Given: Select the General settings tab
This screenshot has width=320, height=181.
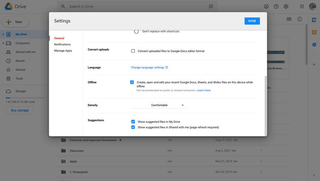Looking at the screenshot, I should pyautogui.click(x=59, y=38).
